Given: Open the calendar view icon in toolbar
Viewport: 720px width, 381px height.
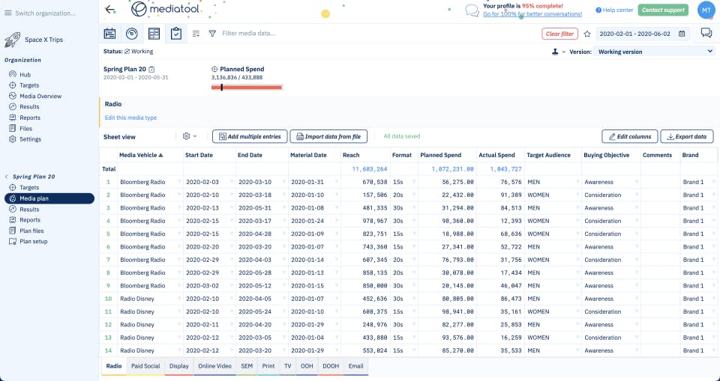Looking at the screenshot, I should coord(109,34).
